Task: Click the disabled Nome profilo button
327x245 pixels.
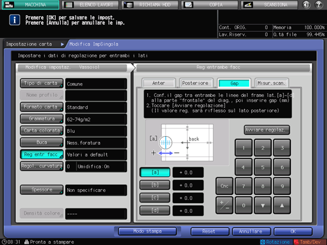Action: [42, 95]
